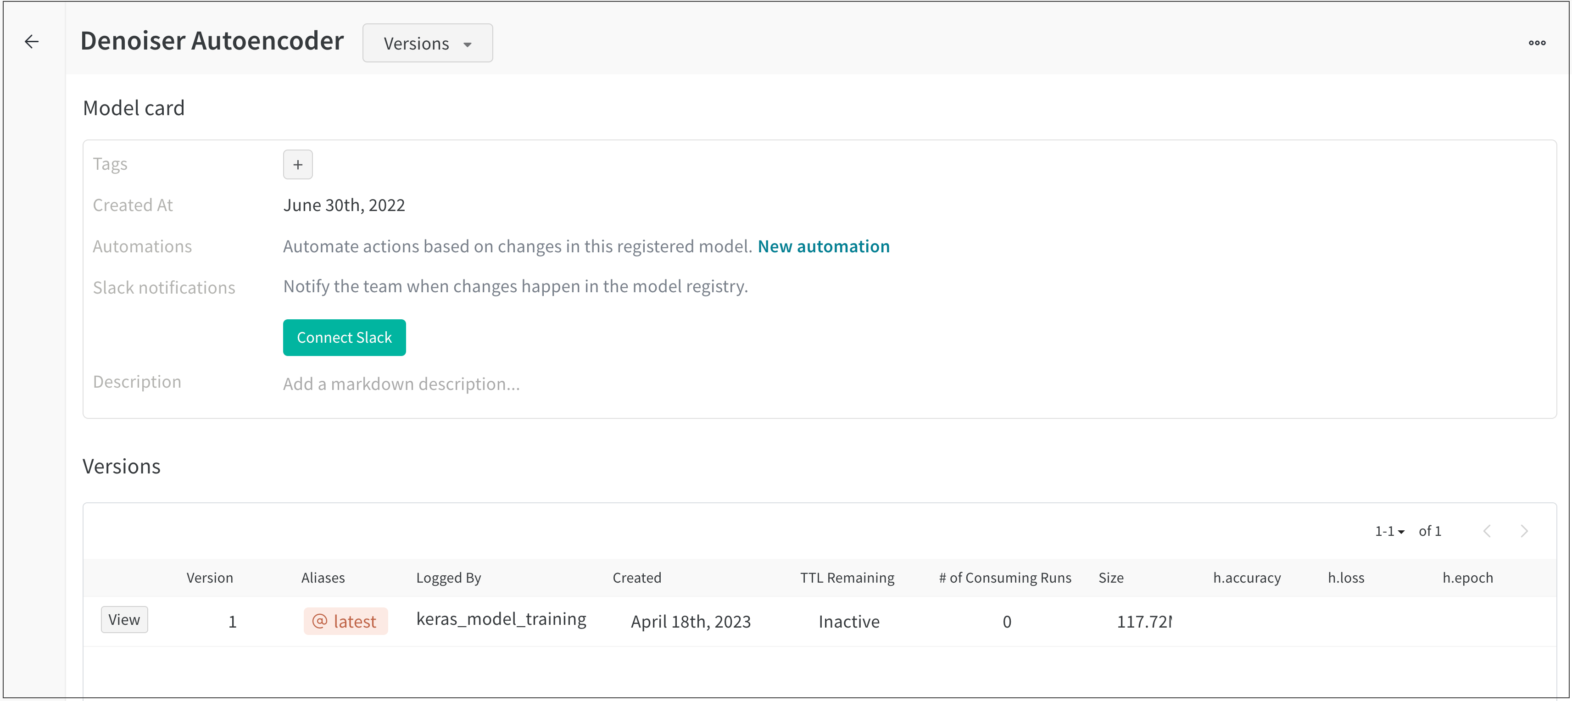This screenshot has width=1572, height=701.
Task: Open the overflow menu at top right
Action: coord(1538,42)
